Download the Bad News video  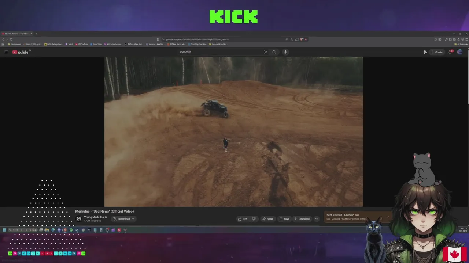[302, 219]
